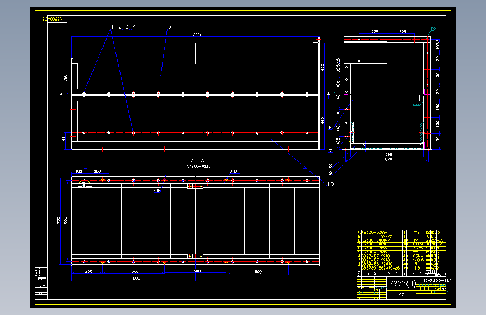Select the 590 width dimension text
The height and width of the screenshot is (315, 486).
tap(388, 154)
